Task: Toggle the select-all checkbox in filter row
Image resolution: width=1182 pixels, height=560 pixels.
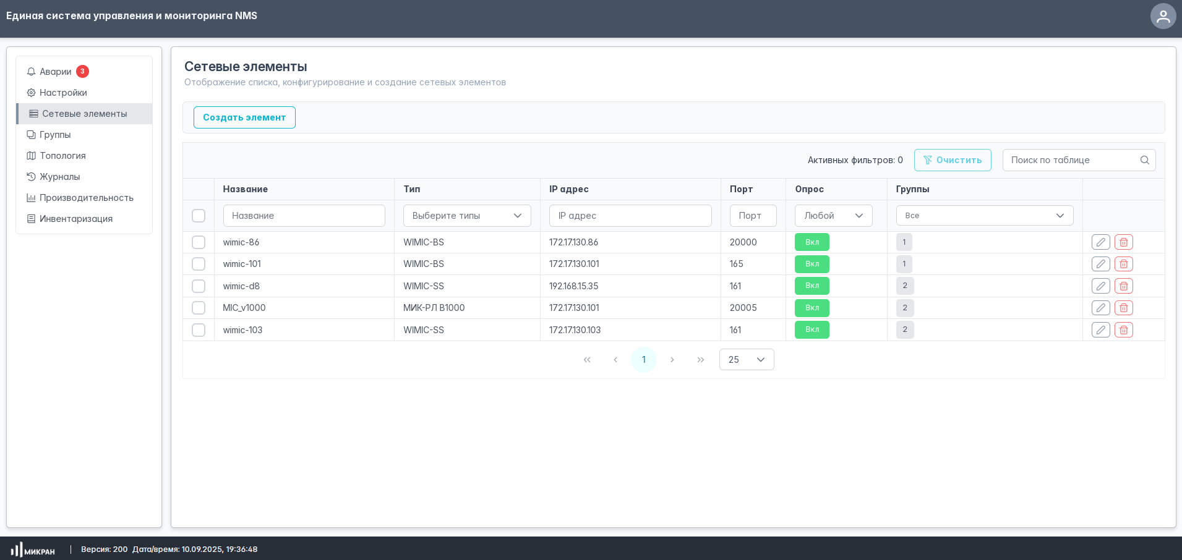Action: [x=199, y=216]
